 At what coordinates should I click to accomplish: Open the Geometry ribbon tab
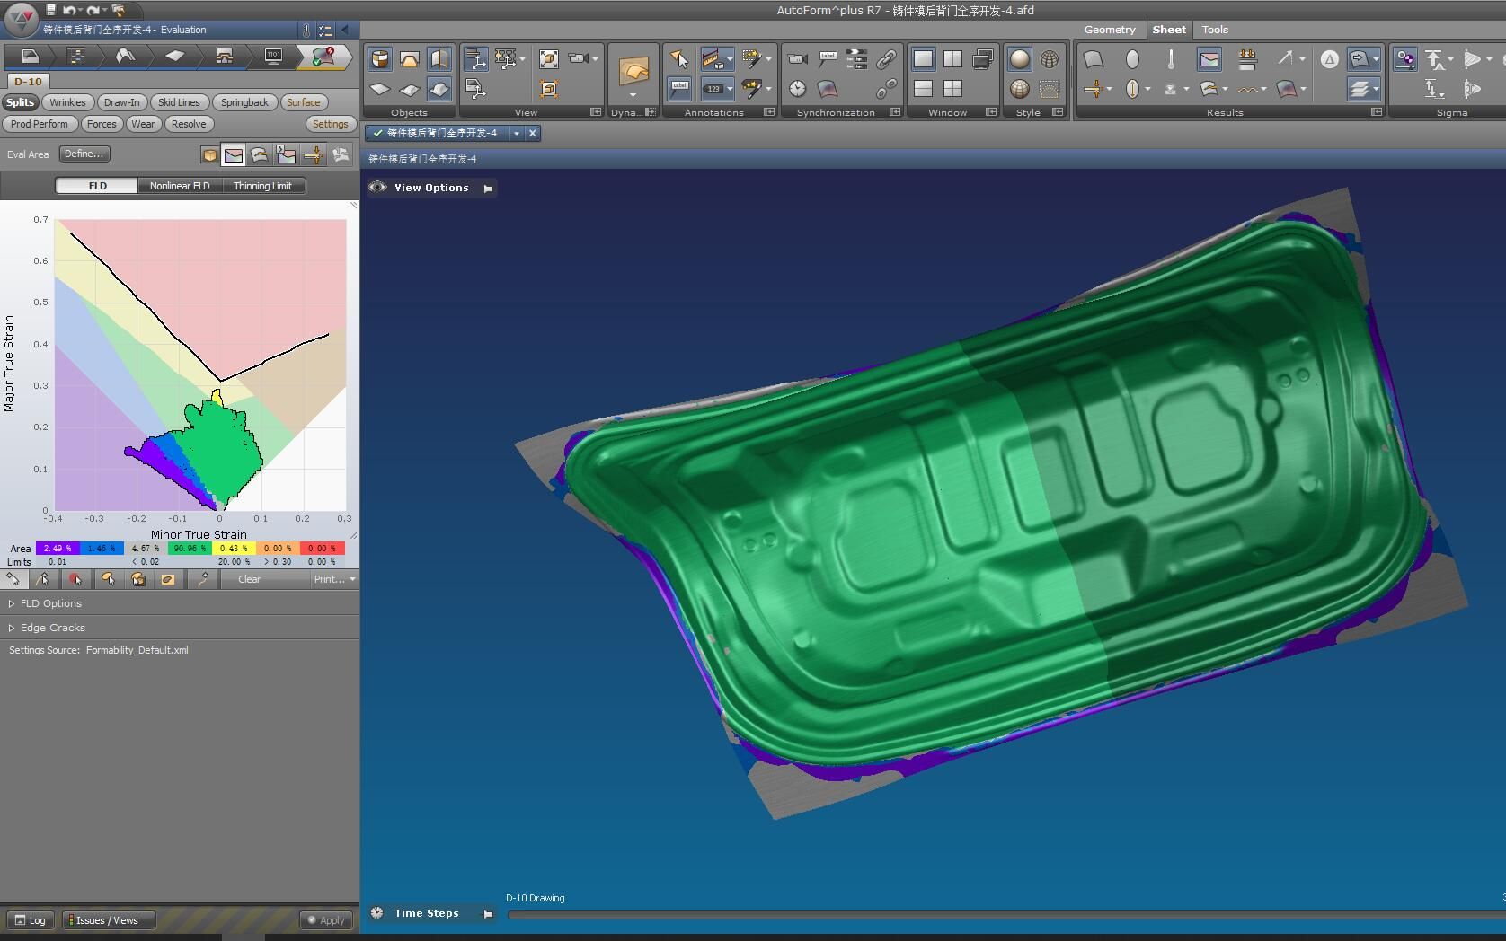coord(1109,30)
